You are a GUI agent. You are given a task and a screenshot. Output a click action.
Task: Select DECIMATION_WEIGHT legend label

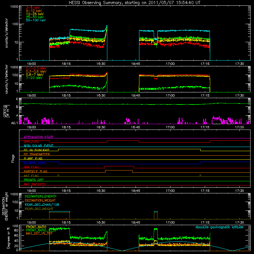(x=40, y=201)
